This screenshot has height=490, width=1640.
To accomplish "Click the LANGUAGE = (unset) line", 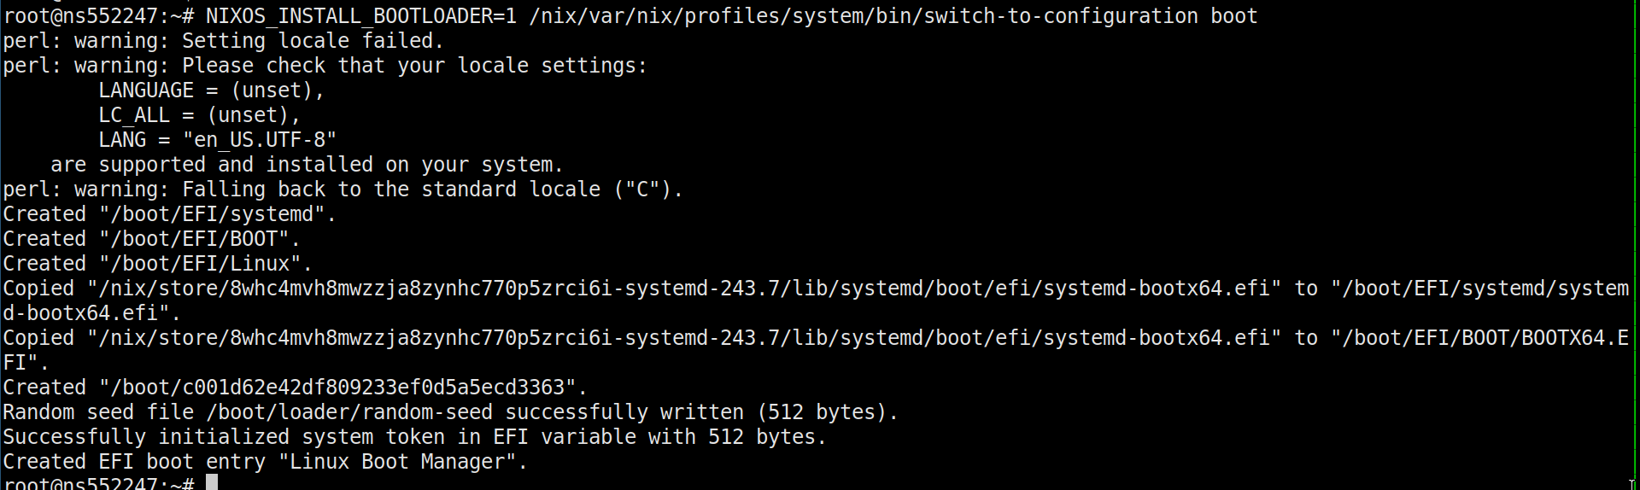I will pos(211,90).
